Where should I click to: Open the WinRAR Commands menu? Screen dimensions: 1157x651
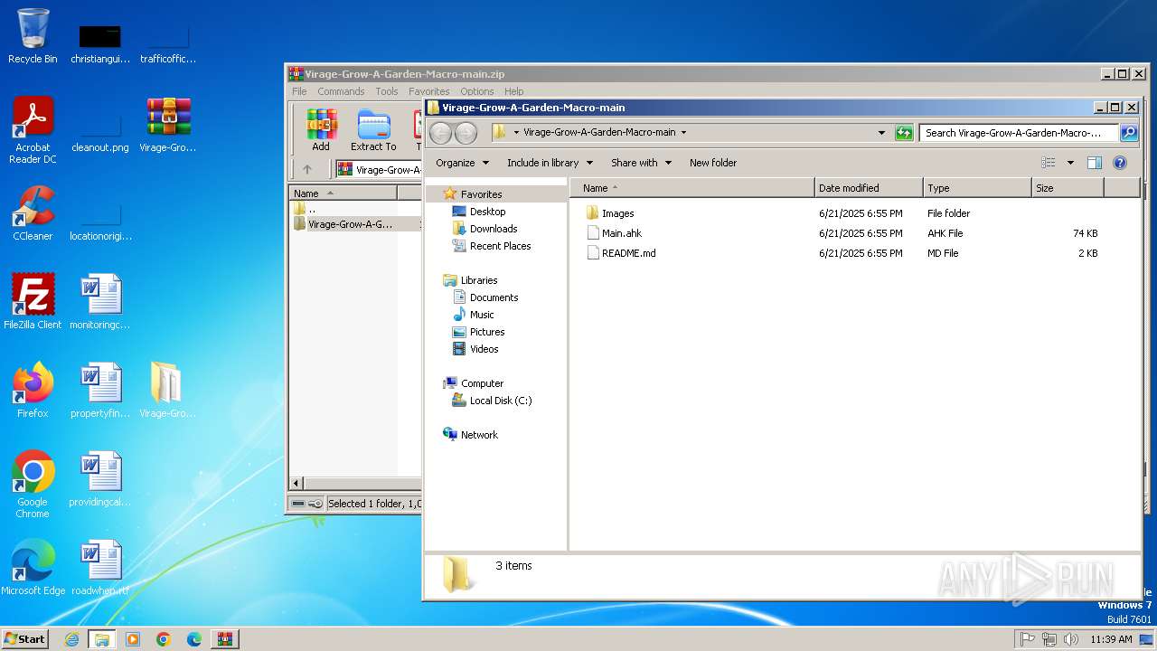(341, 91)
